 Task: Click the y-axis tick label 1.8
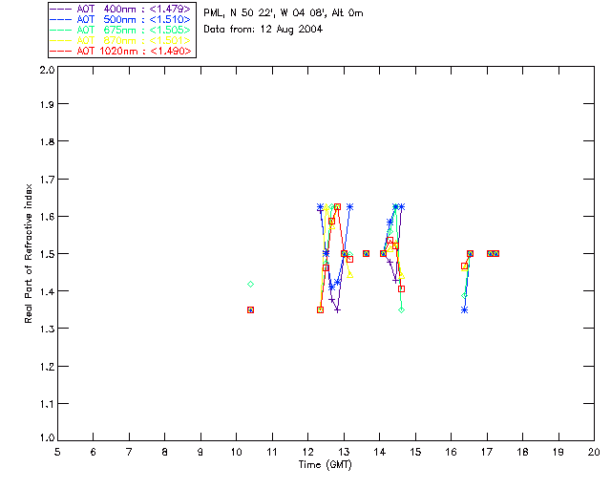point(47,141)
